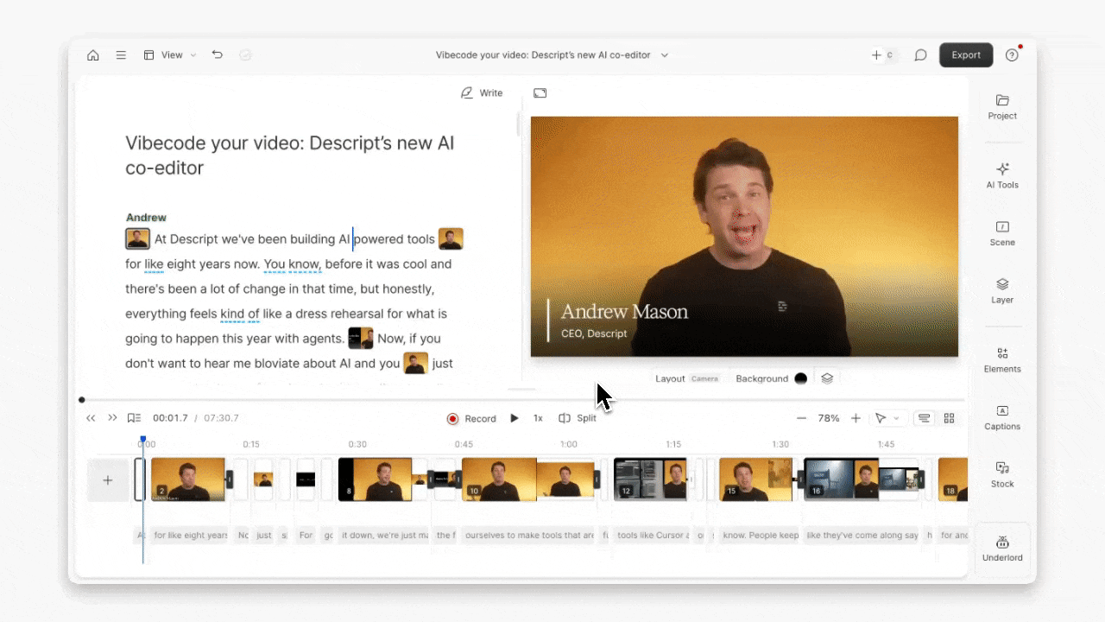
Task: Open the pointer tool selector dropdown
Action: (x=887, y=418)
